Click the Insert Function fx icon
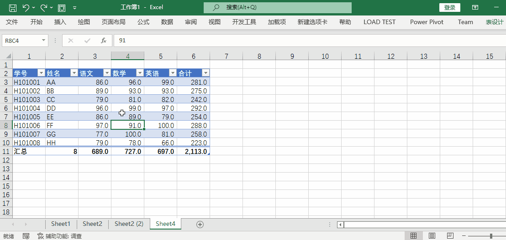Viewport: 506px width, 240px height. click(104, 41)
